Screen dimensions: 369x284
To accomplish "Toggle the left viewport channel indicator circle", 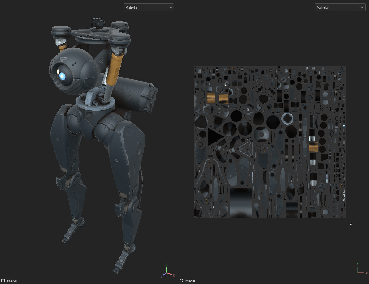I will (x=3, y=281).
